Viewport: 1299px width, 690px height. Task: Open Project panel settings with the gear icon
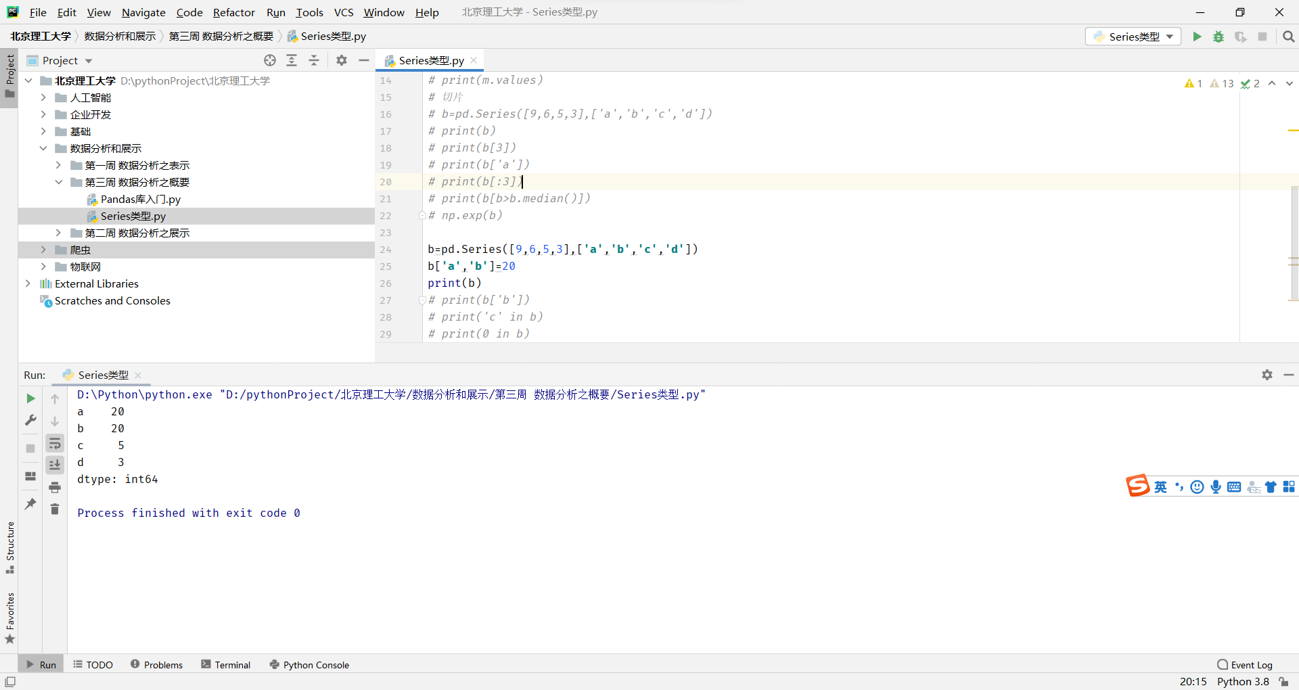[x=341, y=60]
